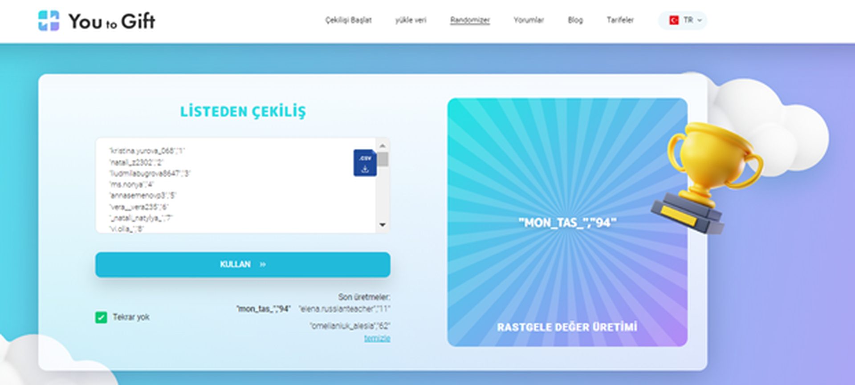
Task: Open the Yorumlar page
Action: coord(529,20)
